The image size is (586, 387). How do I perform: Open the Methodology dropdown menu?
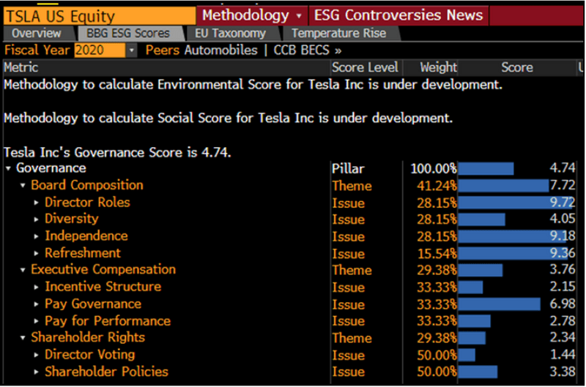point(251,15)
